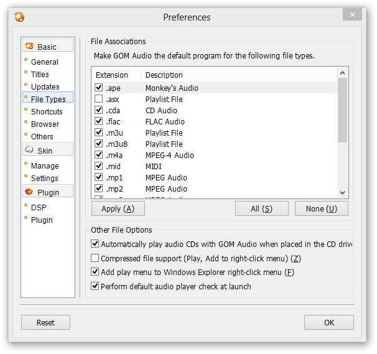
Task: Select the Skin section header icon
Action: (29, 150)
